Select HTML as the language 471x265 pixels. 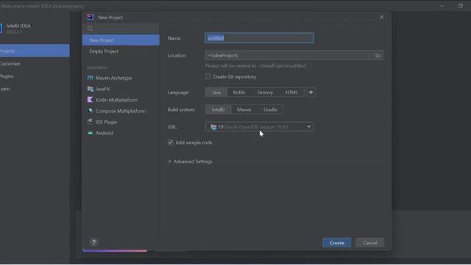[291, 92]
